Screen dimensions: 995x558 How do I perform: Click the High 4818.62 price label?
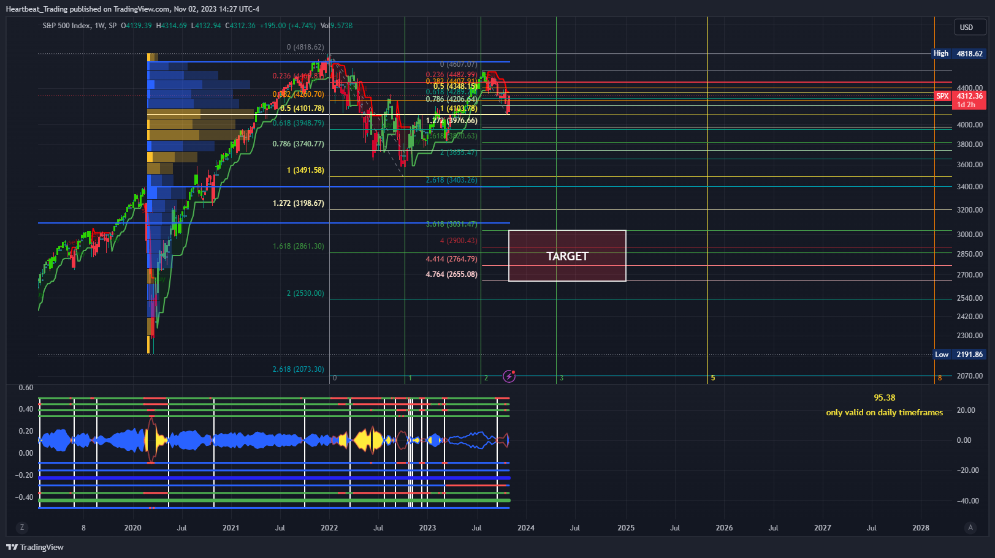959,53
